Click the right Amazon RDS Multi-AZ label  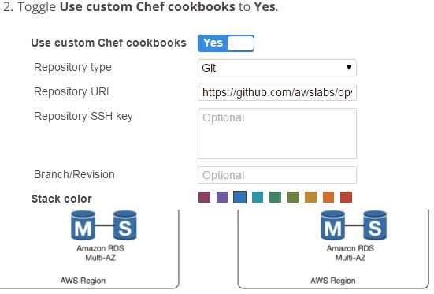(x=351, y=253)
